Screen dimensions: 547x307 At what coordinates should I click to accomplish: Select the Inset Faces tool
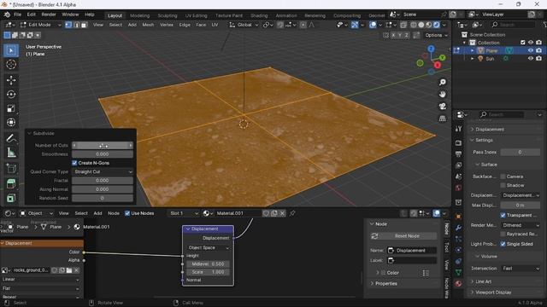pos(11,198)
